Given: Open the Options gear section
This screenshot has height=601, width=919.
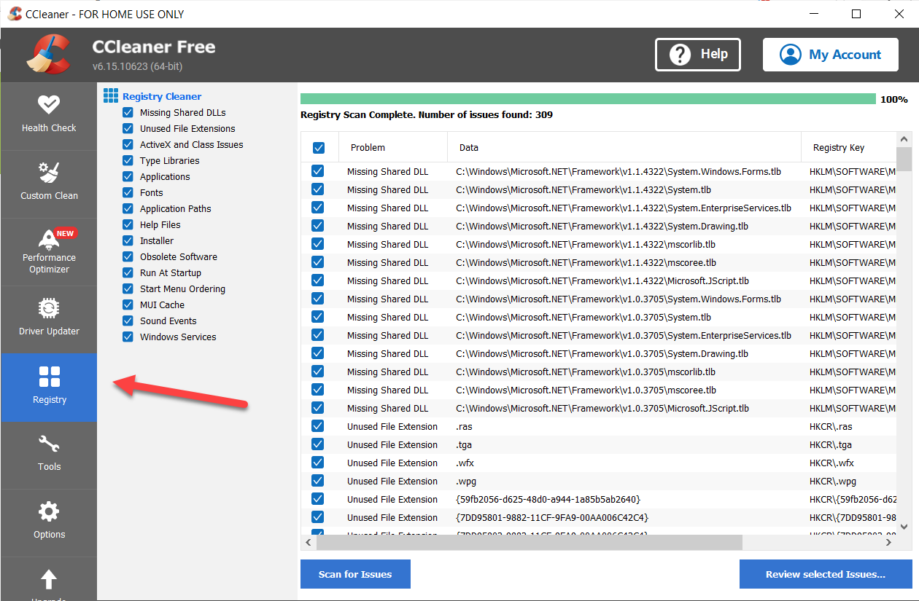Looking at the screenshot, I should (49, 522).
